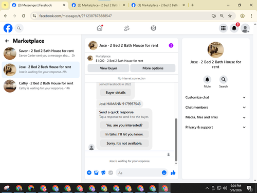Expand the Customize chat section
This screenshot has height=193, width=257.
(x=215, y=97)
